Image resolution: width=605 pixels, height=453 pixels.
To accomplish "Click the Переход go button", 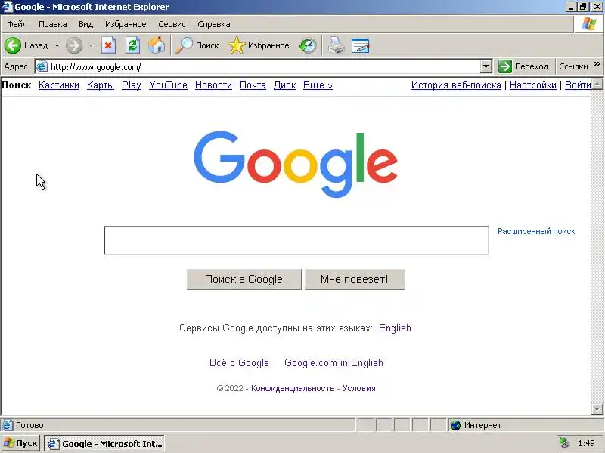I will [x=523, y=66].
